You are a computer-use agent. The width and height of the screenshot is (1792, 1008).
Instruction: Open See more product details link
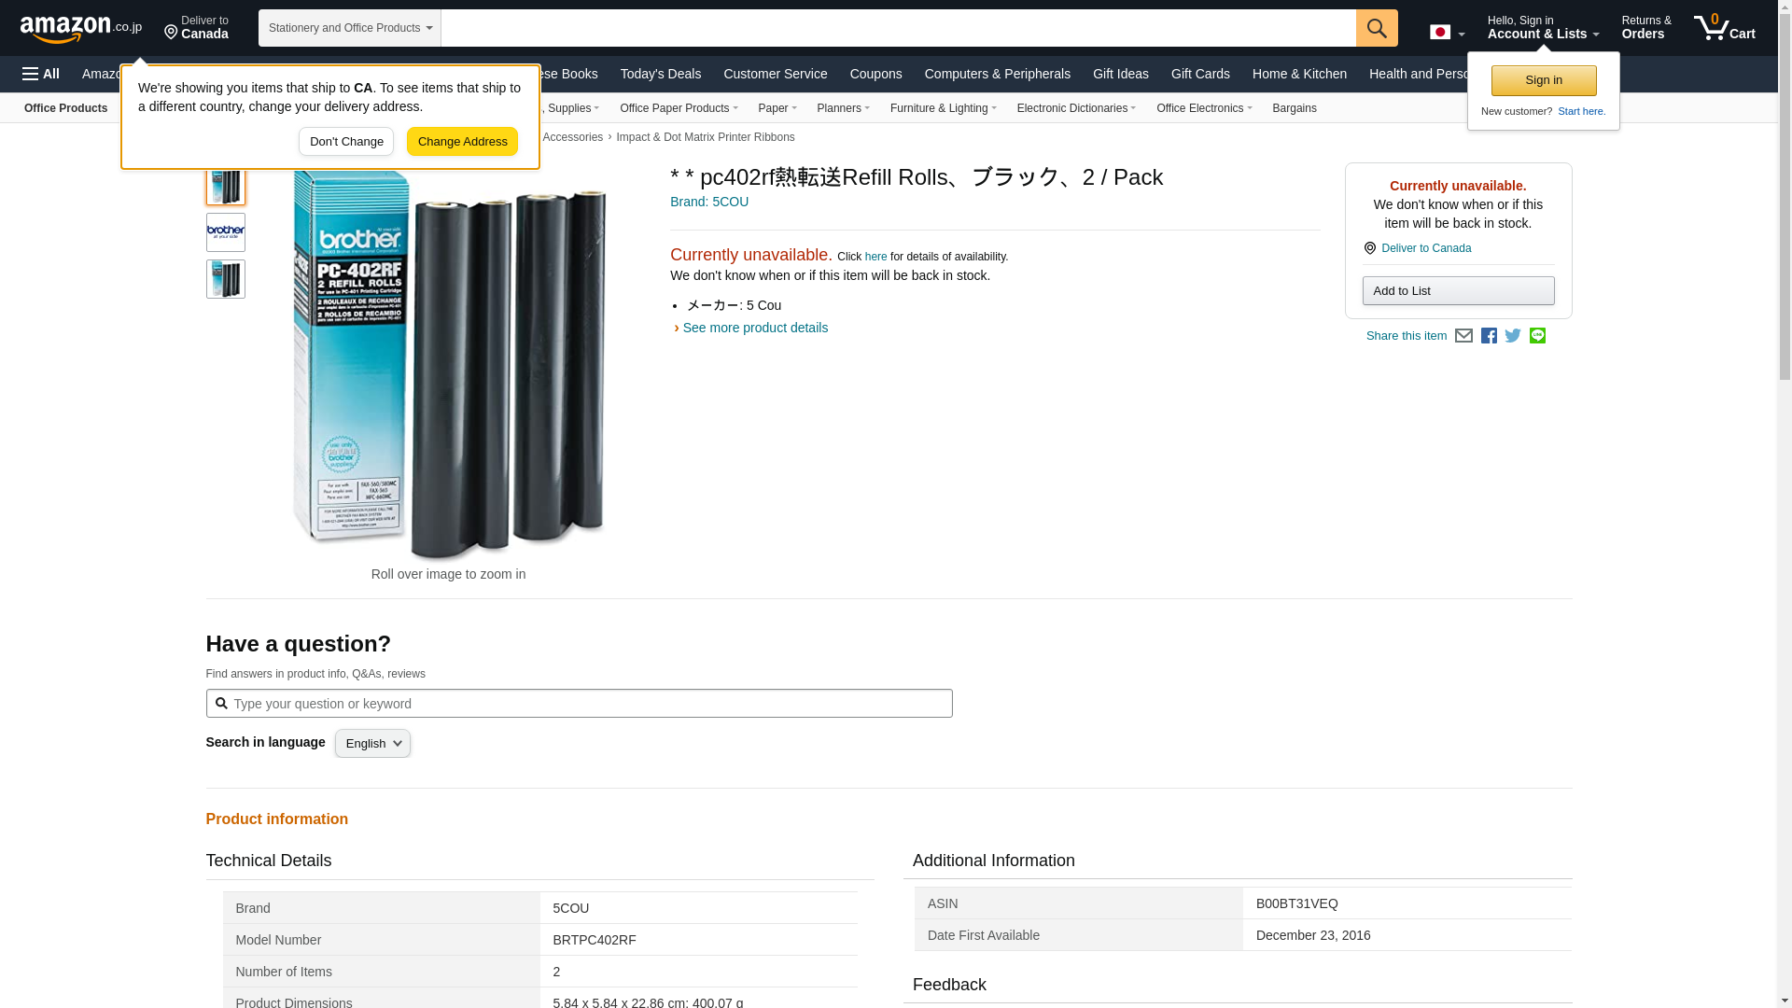[x=754, y=328]
